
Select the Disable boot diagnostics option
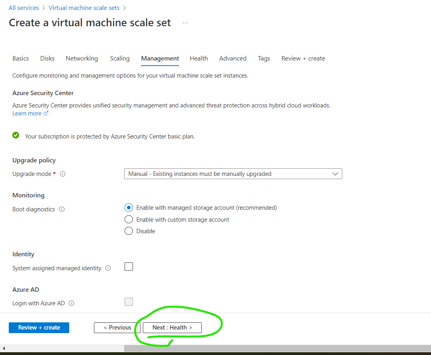129,231
